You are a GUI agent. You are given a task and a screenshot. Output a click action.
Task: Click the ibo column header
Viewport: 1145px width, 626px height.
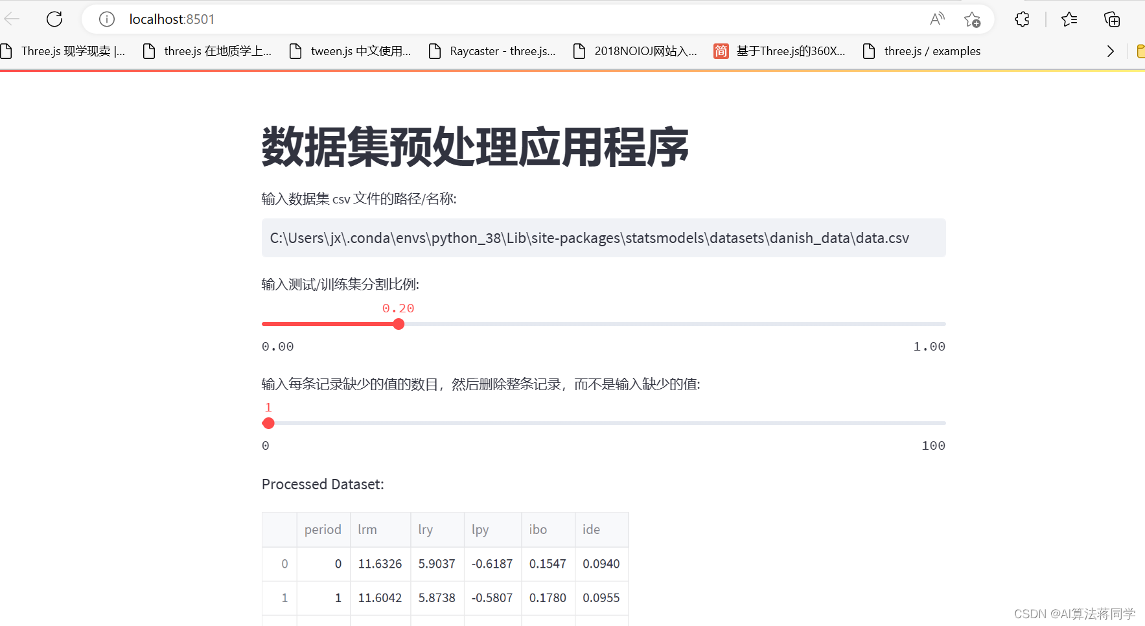click(548, 529)
